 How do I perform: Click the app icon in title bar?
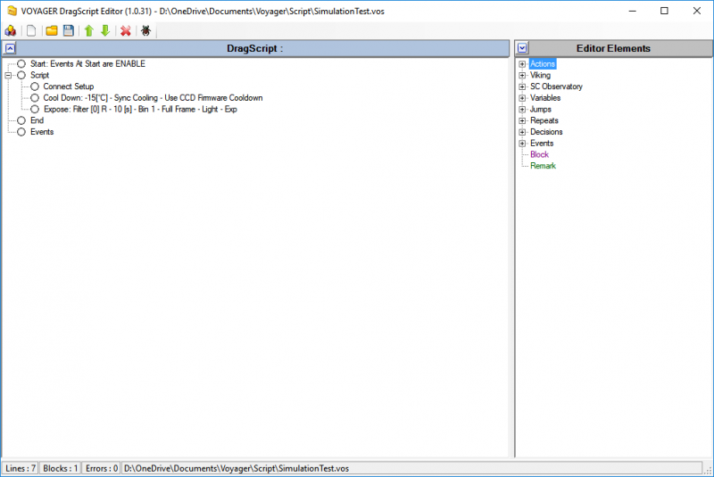coord(12,11)
